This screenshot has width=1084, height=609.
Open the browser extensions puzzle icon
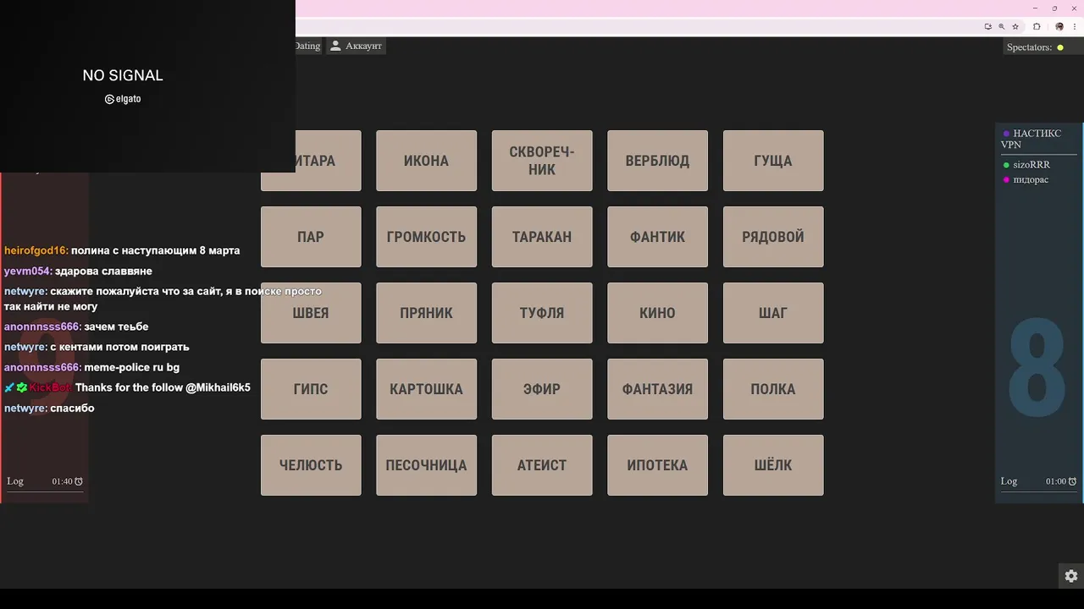tap(1037, 26)
